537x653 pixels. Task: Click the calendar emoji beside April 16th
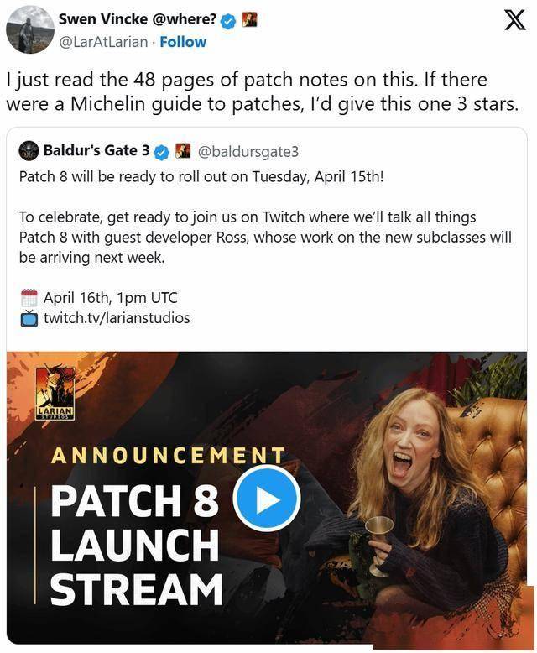[29, 298]
